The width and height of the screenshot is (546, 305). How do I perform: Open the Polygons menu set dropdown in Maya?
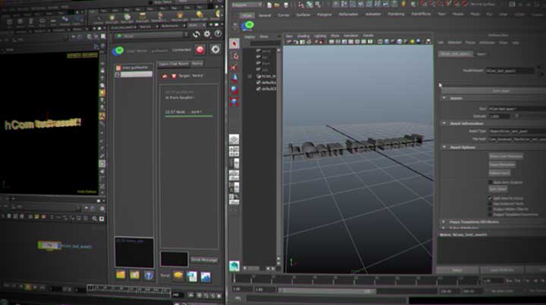[247, 5]
